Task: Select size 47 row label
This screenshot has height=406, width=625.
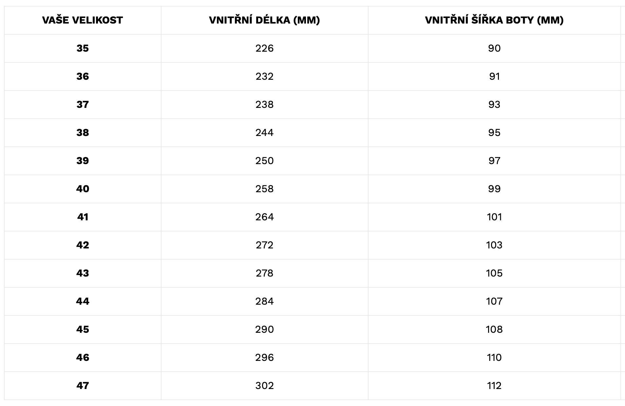Action: click(x=83, y=386)
